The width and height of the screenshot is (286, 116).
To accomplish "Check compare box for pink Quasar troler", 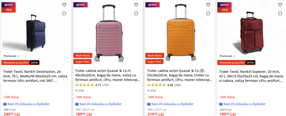I will (136, 13).
